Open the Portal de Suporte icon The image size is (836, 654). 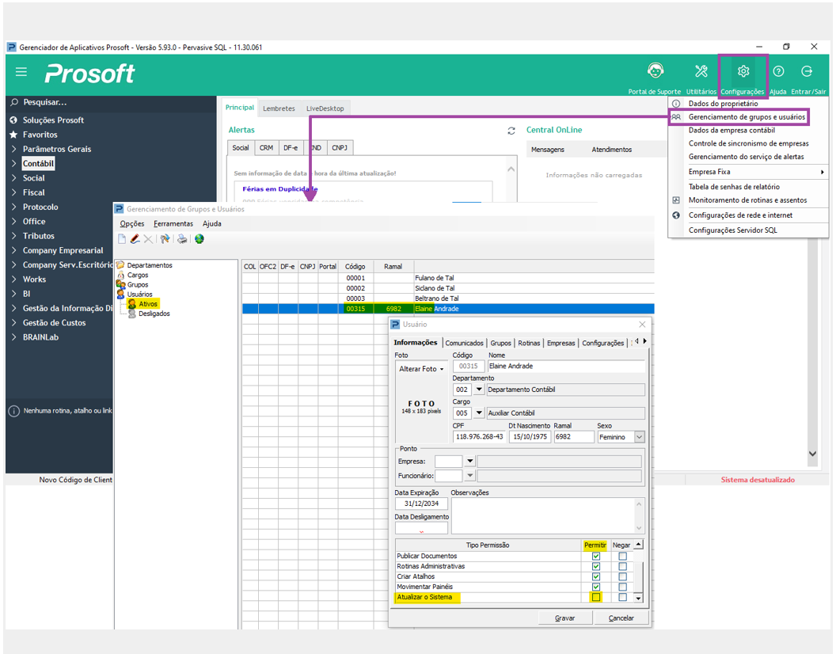tap(655, 71)
